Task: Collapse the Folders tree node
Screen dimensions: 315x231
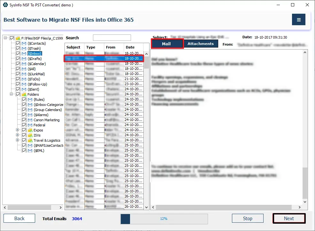Action: [12, 94]
